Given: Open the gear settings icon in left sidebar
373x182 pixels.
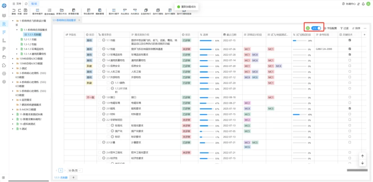Looking at the screenshot, I should 4,74.
